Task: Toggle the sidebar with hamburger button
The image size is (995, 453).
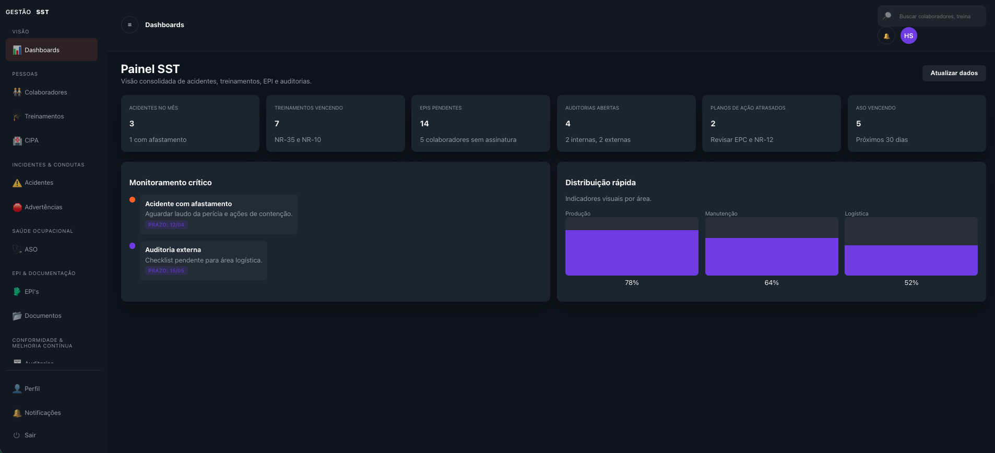Action: [129, 25]
